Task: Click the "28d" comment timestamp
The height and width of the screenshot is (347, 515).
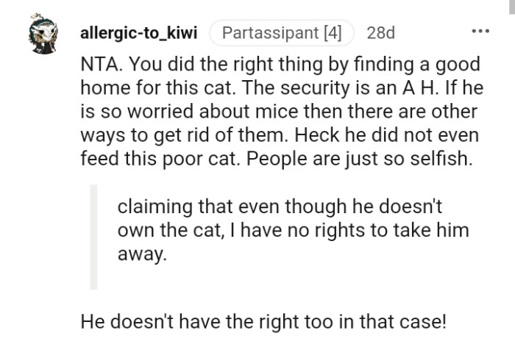Action: click(380, 34)
